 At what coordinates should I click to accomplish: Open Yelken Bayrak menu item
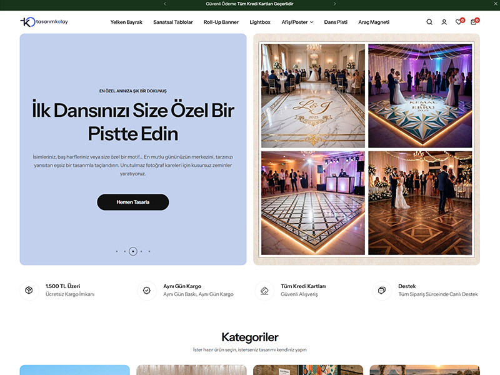126,22
